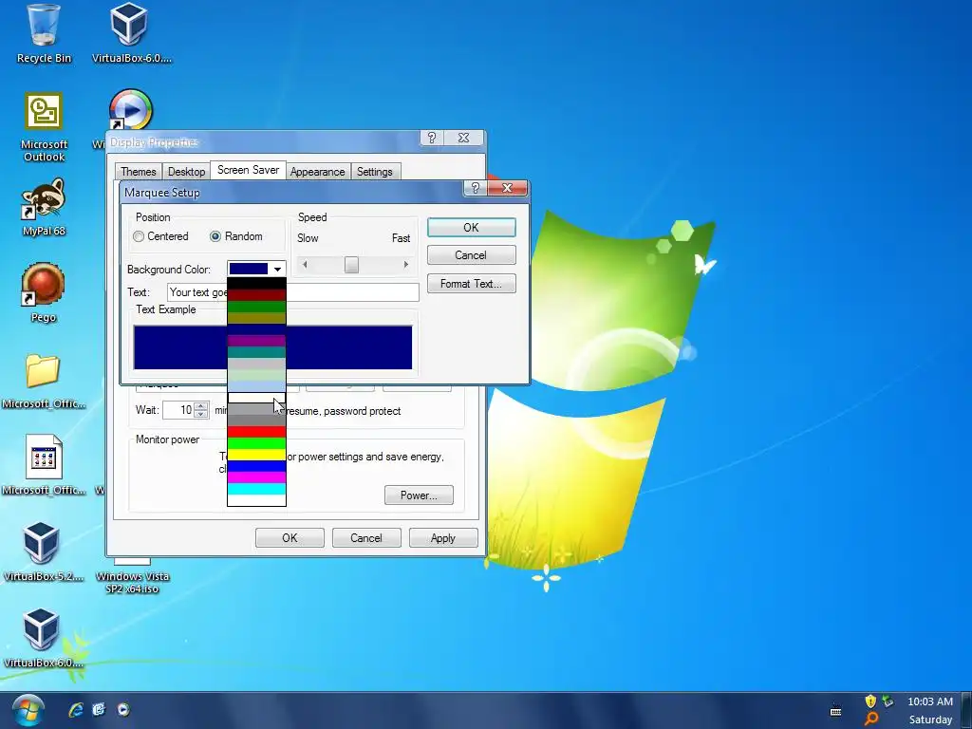Click the Marquee Setup help question-mark button
The image size is (972, 729).
(476, 188)
